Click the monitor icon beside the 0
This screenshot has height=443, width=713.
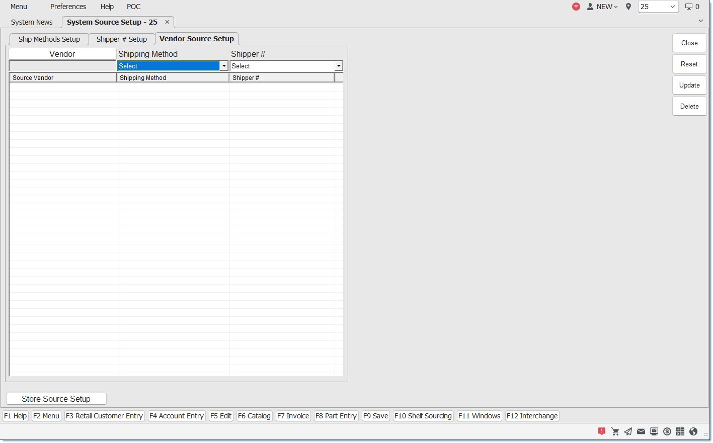689,7
